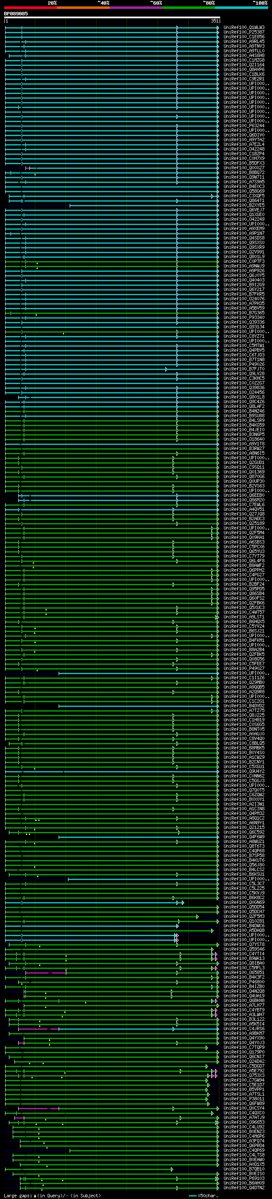Select hit label UniRef100_A7E2L4

coord(244,144)
